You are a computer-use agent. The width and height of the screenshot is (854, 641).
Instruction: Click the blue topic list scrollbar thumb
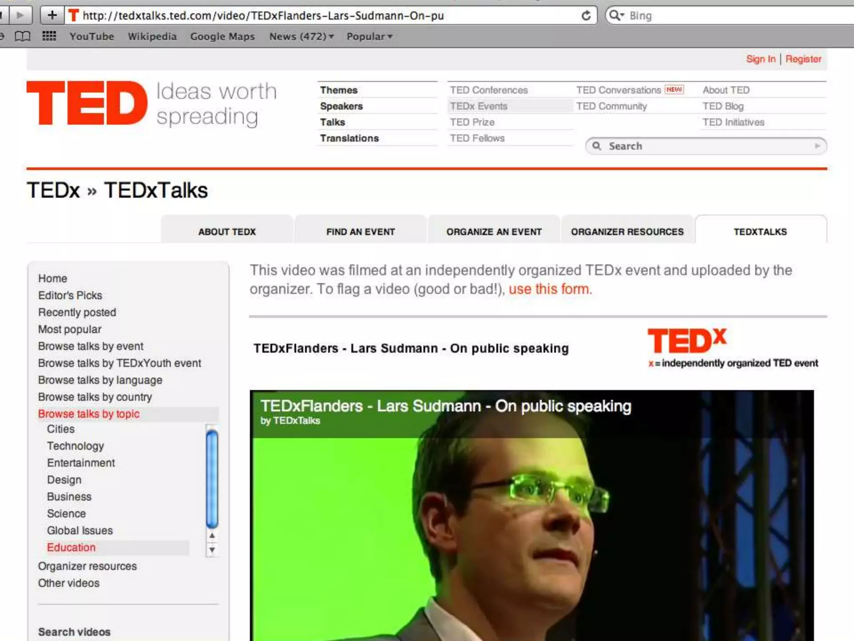click(212, 478)
